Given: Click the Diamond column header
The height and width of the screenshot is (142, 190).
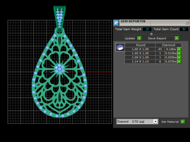Looking at the screenshot, I should tap(169, 45).
